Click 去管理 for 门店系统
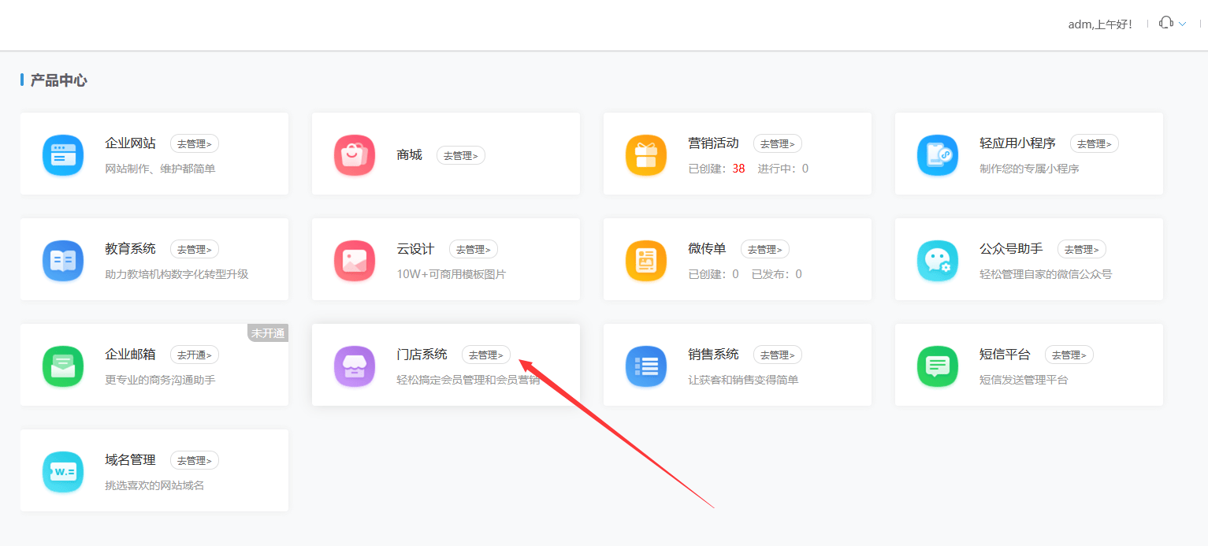Image resolution: width=1208 pixels, height=546 pixels. click(486, 355)
